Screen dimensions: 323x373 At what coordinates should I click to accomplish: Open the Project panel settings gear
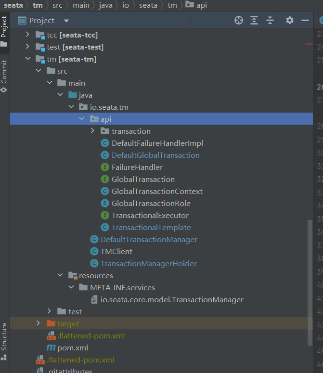tap(289, 21)
